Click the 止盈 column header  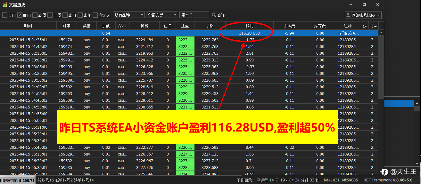point(185,26)
